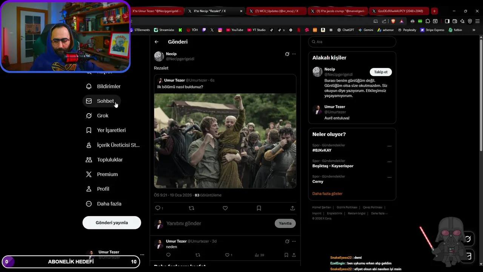
Task: Open Perplexity bookmark
Action: tap(407, 30)
